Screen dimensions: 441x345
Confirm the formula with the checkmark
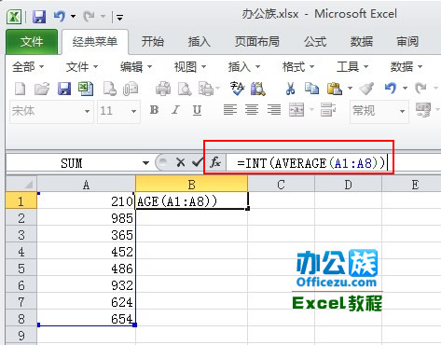(x=197, y=162)
